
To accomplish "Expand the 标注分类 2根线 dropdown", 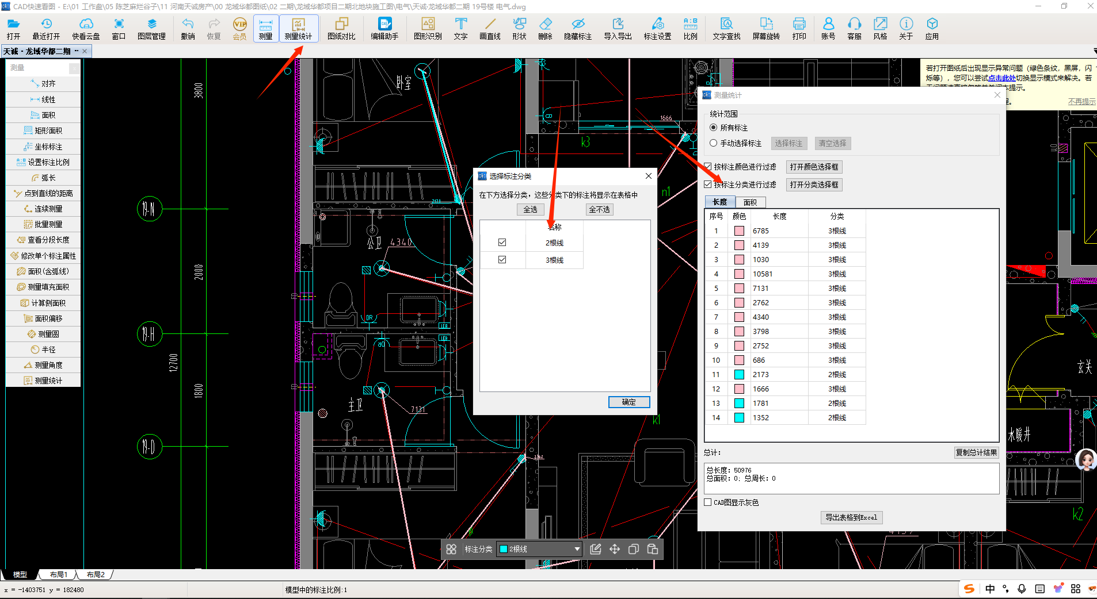I will 577,549.
